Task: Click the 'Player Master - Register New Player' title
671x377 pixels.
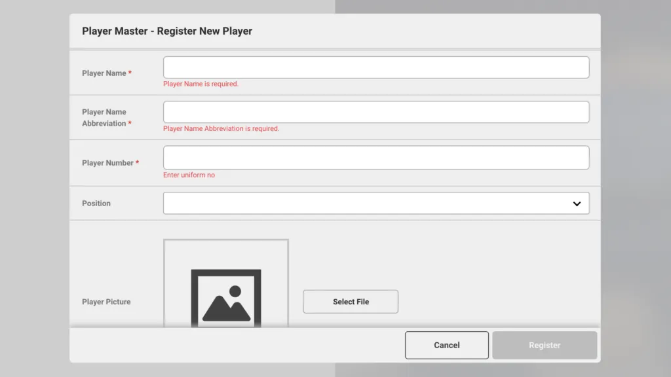Action: coord(167,31)
